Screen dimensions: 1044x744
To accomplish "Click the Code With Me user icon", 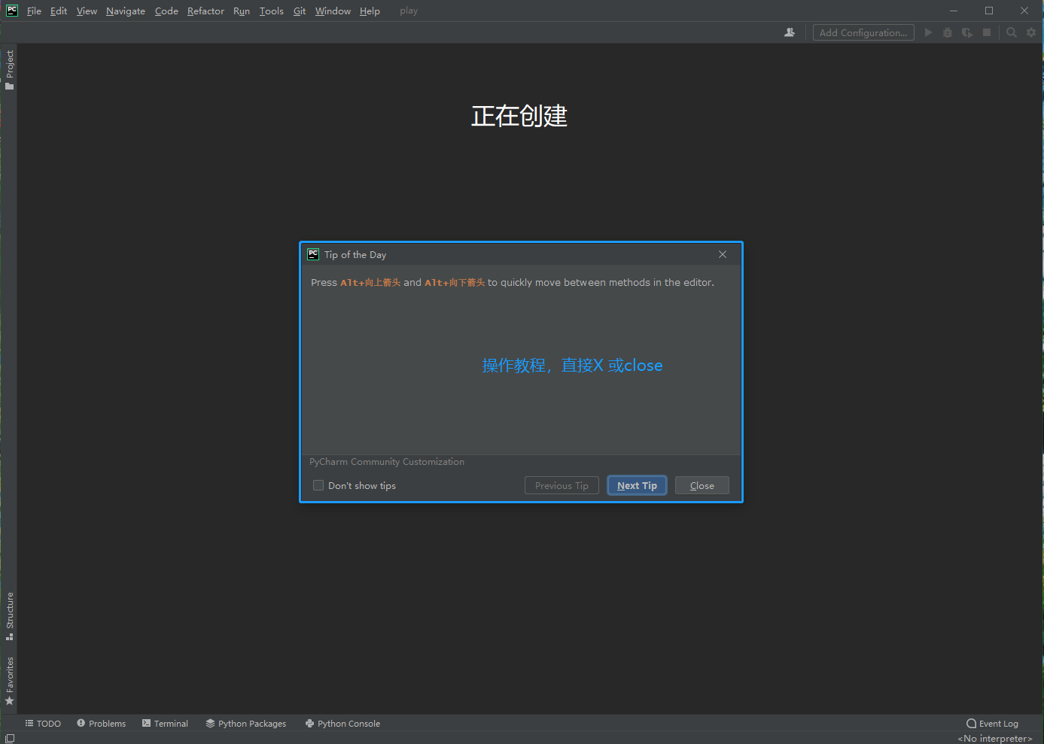I will [x=790, y=32].
